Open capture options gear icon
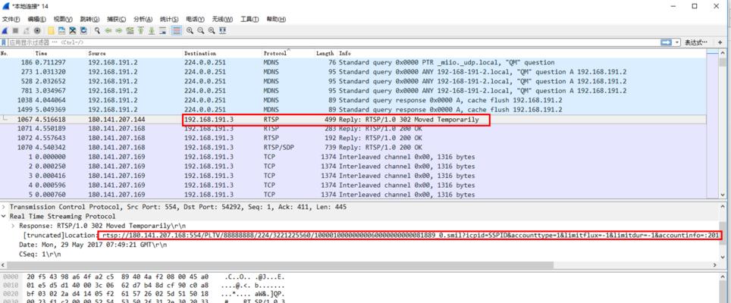The width and height of the screenshot is (731, 303). (37, 31)
